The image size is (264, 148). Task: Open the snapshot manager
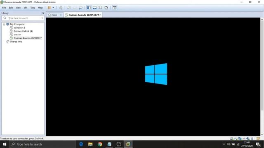(x=81, y=8)
